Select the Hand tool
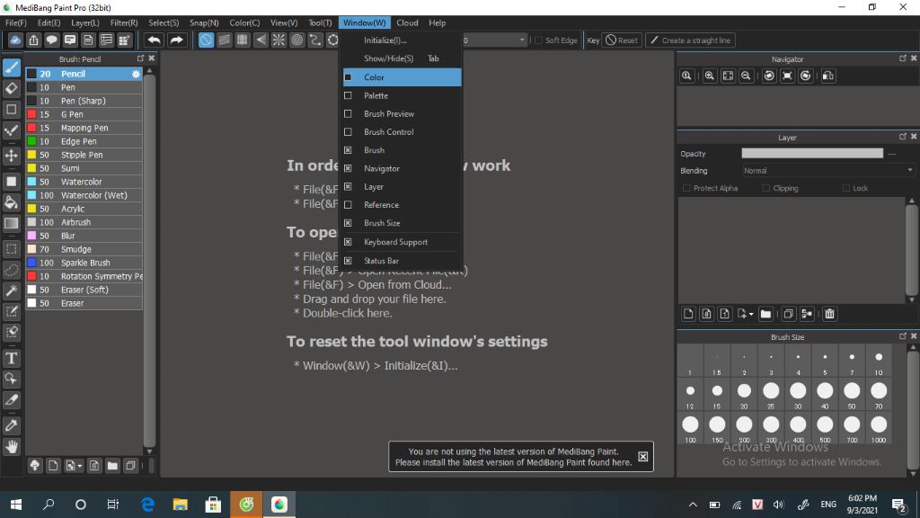 (x=11, y=446)
